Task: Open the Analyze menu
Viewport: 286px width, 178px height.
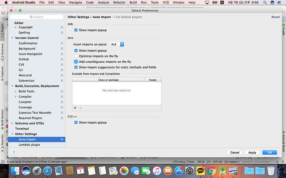Action: 103,2
